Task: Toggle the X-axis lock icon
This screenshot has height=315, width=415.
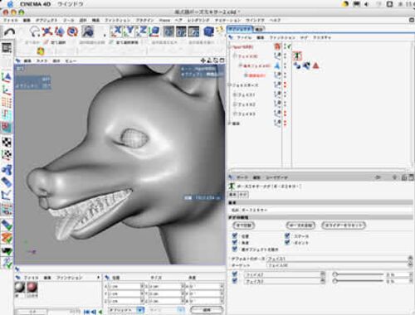Action: tap(116, 31)
